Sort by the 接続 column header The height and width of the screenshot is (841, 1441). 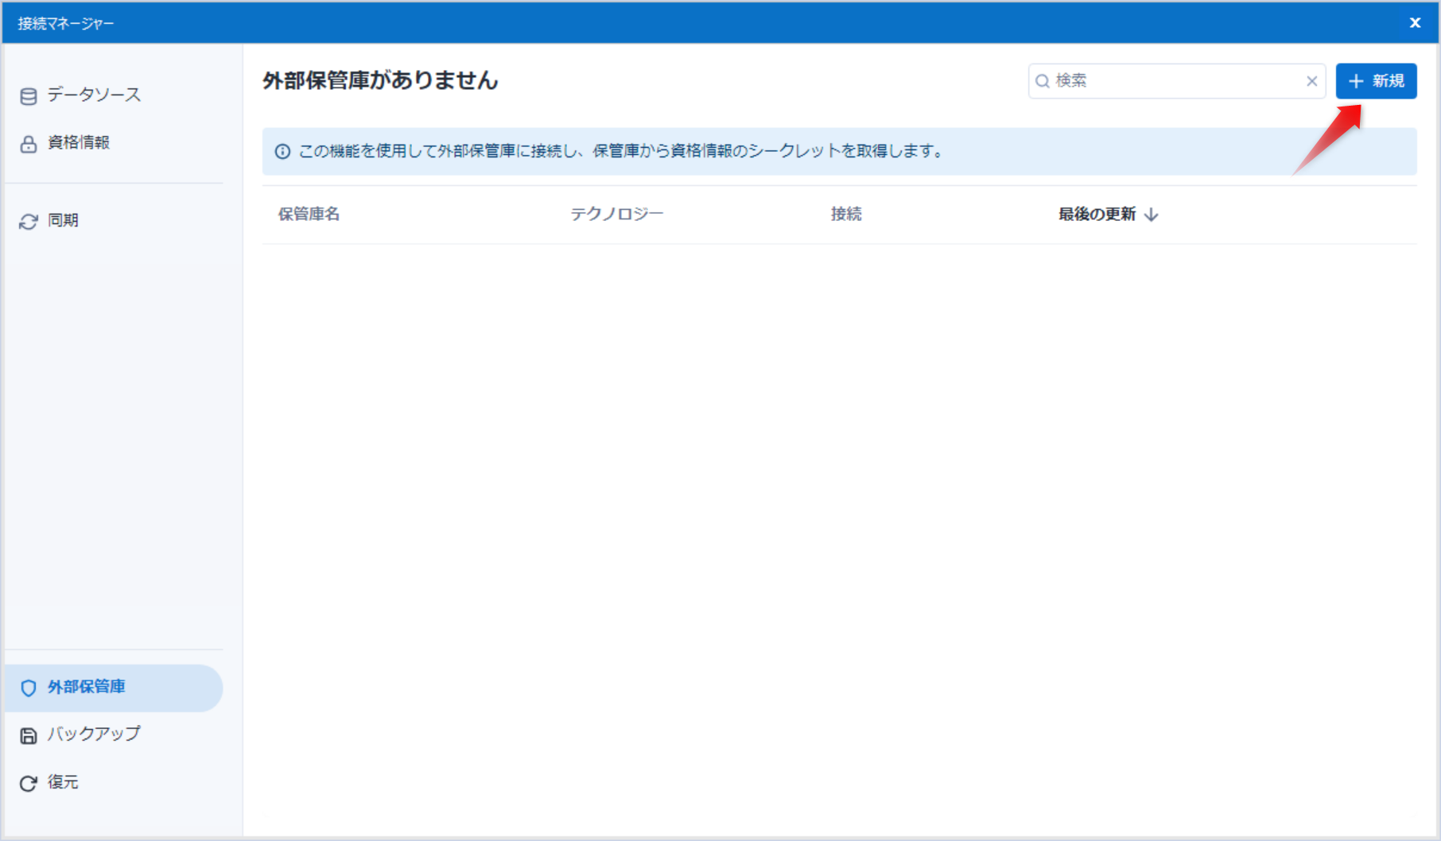[x=846, y=215]
